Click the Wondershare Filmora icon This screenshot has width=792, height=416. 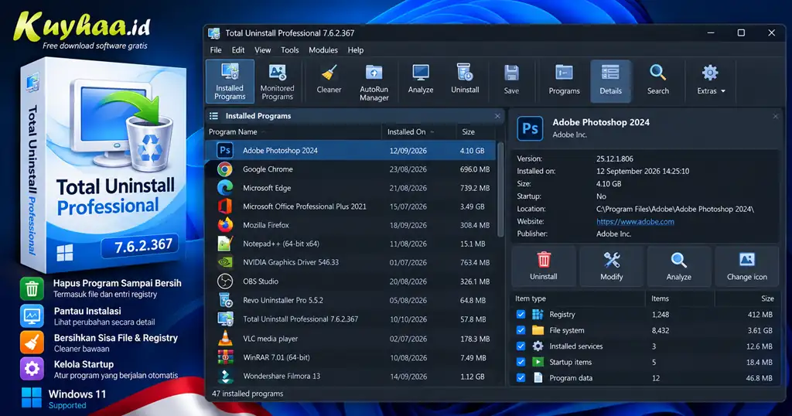click(225, 376)
